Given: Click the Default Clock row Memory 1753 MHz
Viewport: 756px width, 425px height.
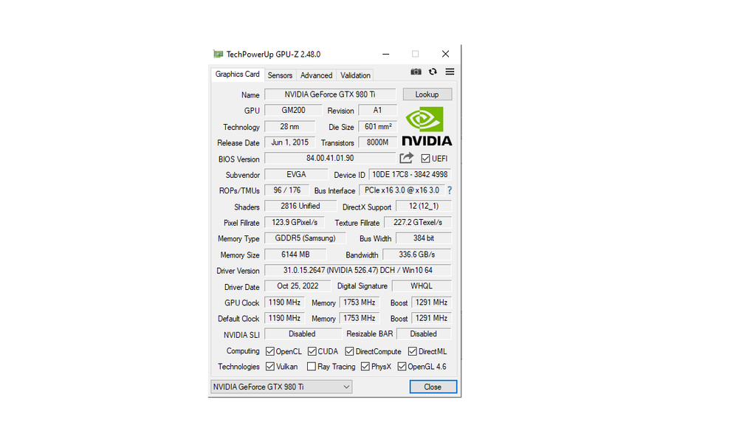Looking at the screenshot, I should [360, 319].
